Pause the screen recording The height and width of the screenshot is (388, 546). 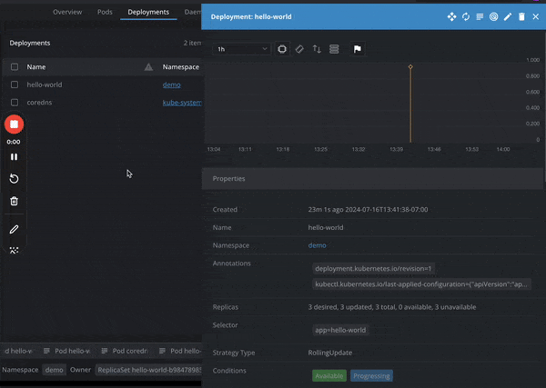click(x=14, y=157)
